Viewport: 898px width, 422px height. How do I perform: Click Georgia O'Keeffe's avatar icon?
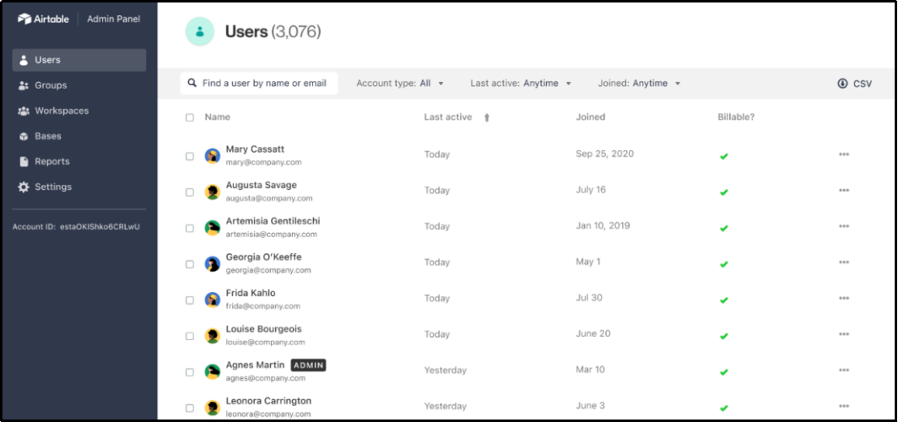point(213,264)
